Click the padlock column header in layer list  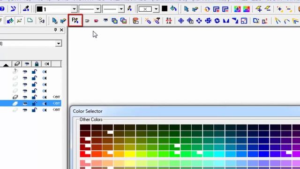(37, 64)
